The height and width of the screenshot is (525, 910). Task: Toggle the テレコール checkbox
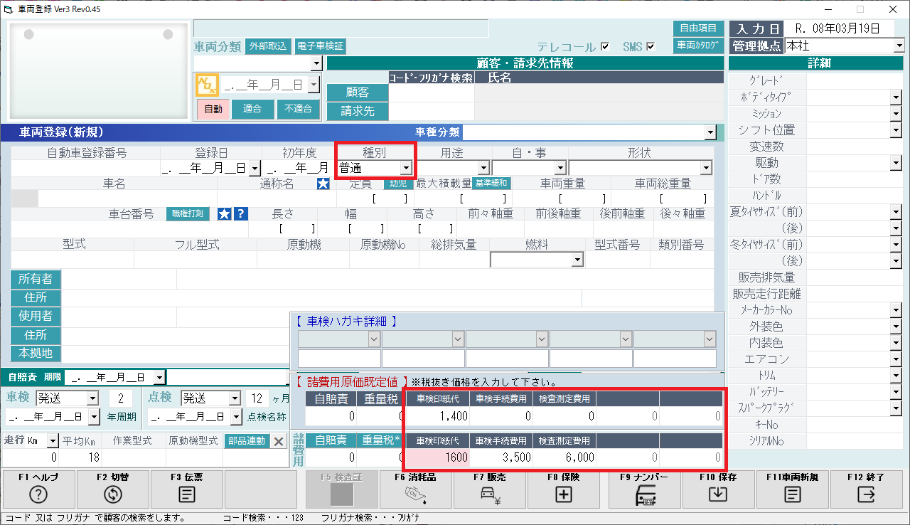605,47
